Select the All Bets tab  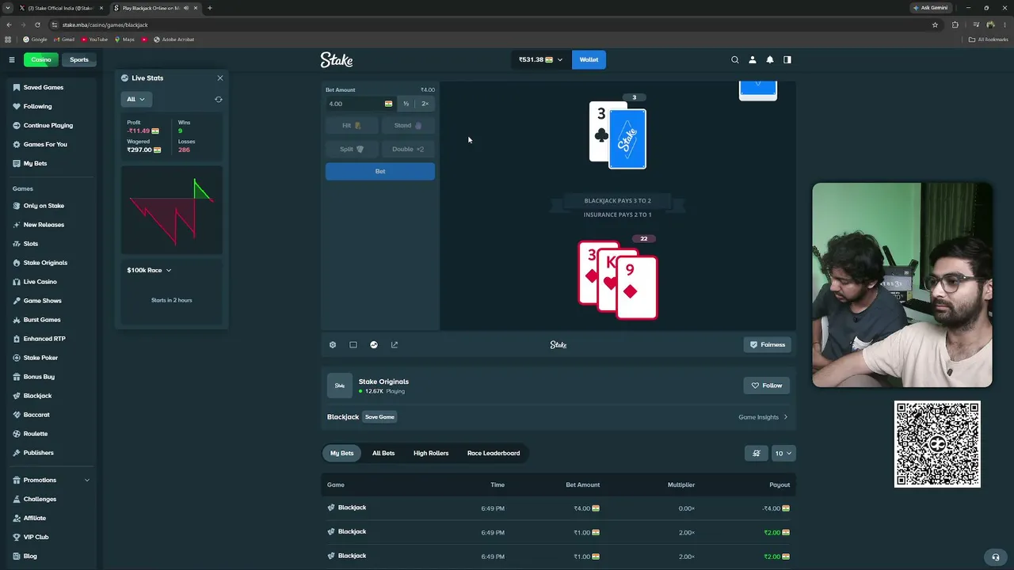[383, 453]
